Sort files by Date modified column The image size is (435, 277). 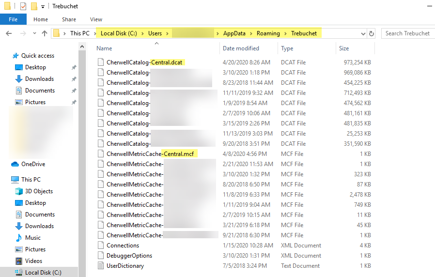(x=241, y=48)
